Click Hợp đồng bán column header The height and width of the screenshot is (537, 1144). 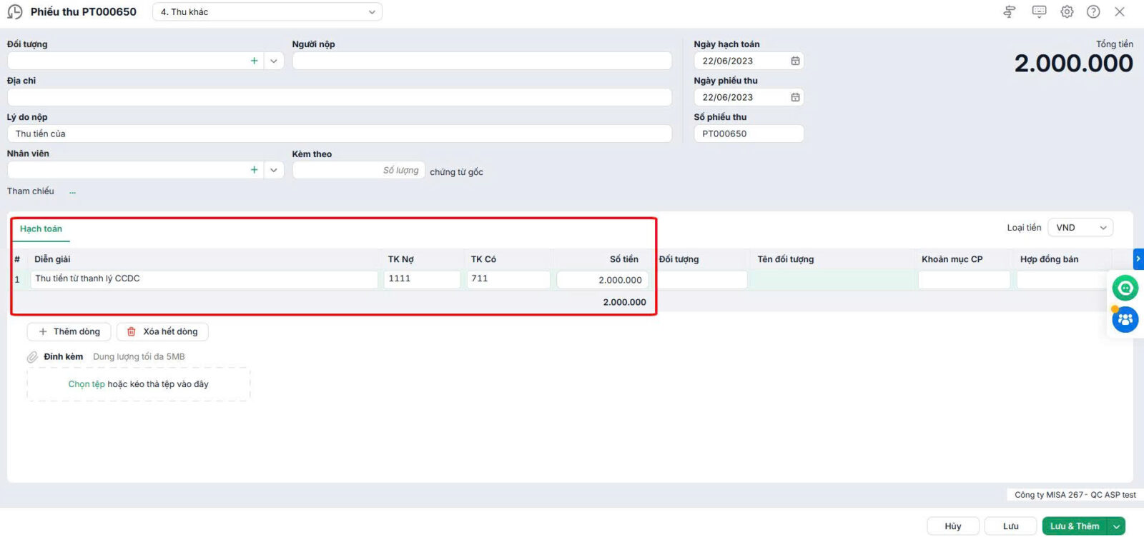[1050, 259]
